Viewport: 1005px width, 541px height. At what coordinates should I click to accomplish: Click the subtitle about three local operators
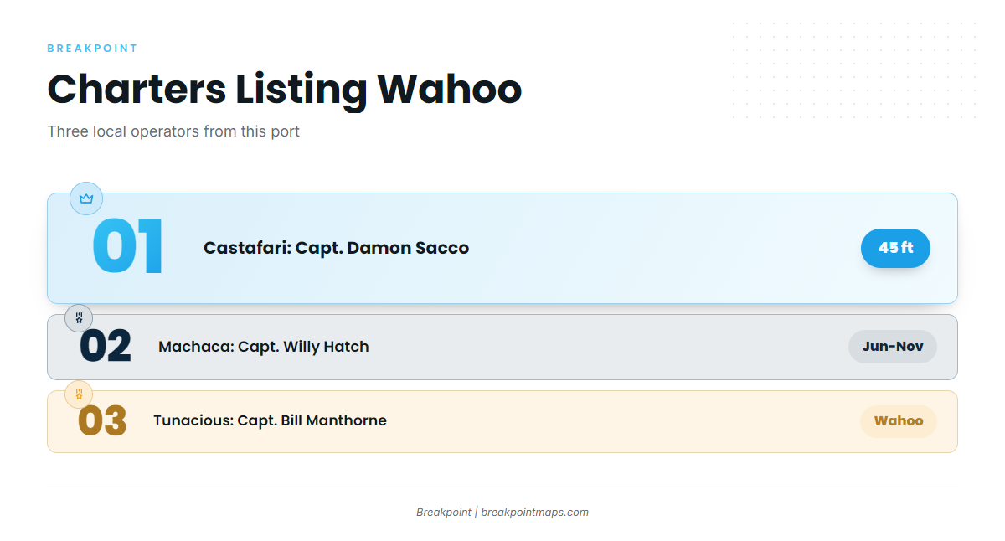[x=173, y=131]
